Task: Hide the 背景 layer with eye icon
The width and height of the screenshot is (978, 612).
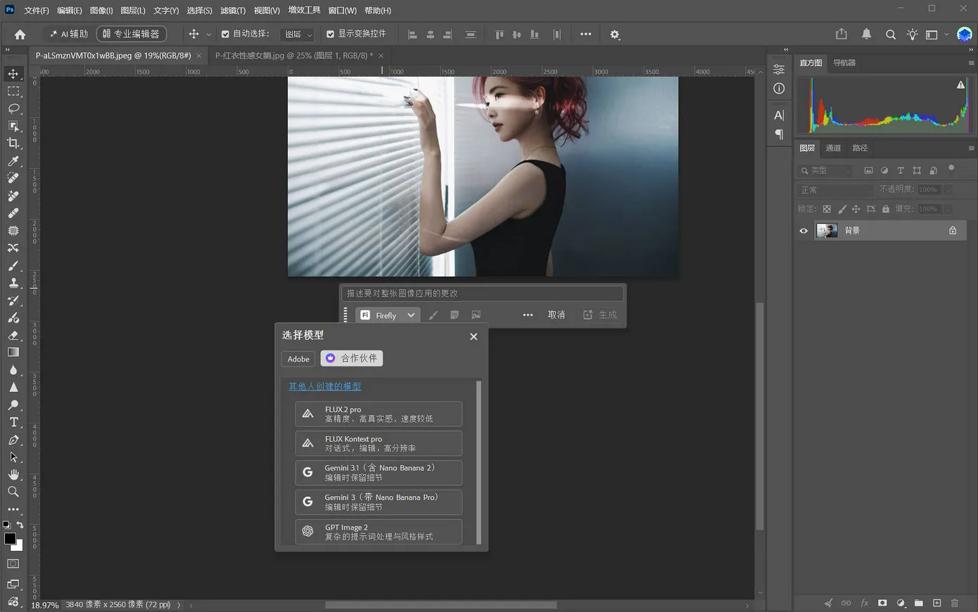Action: tap(804, 231)
